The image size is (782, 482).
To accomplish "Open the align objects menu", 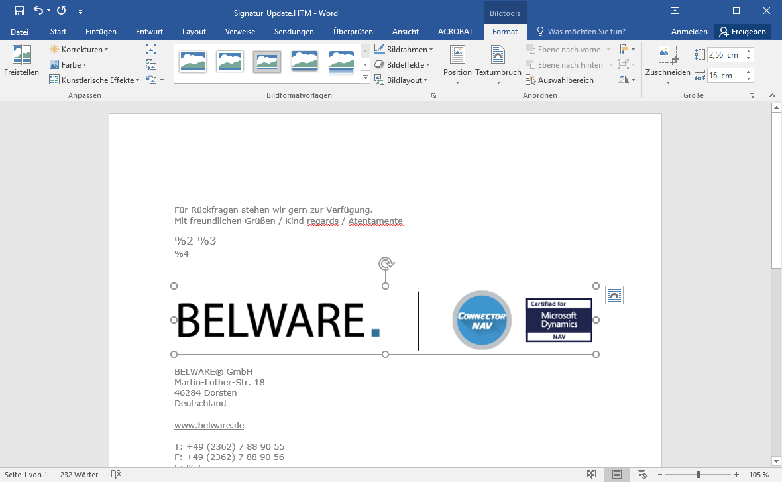I will tap(627, 50).
